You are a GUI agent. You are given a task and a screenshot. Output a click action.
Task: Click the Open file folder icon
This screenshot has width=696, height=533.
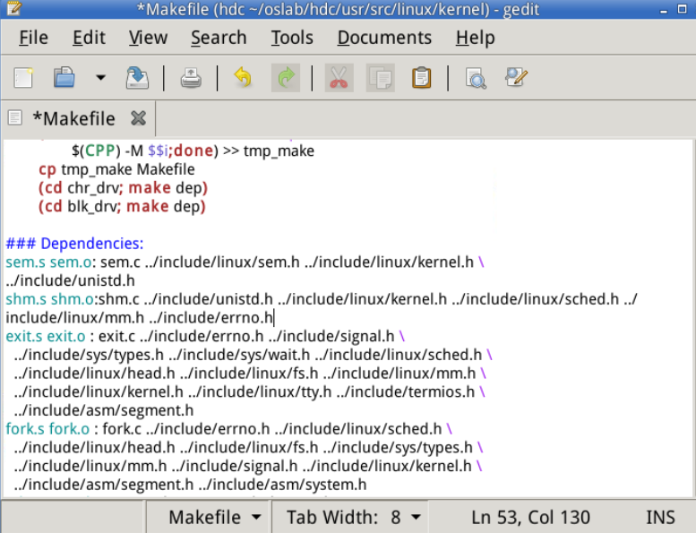click(64, 78)
